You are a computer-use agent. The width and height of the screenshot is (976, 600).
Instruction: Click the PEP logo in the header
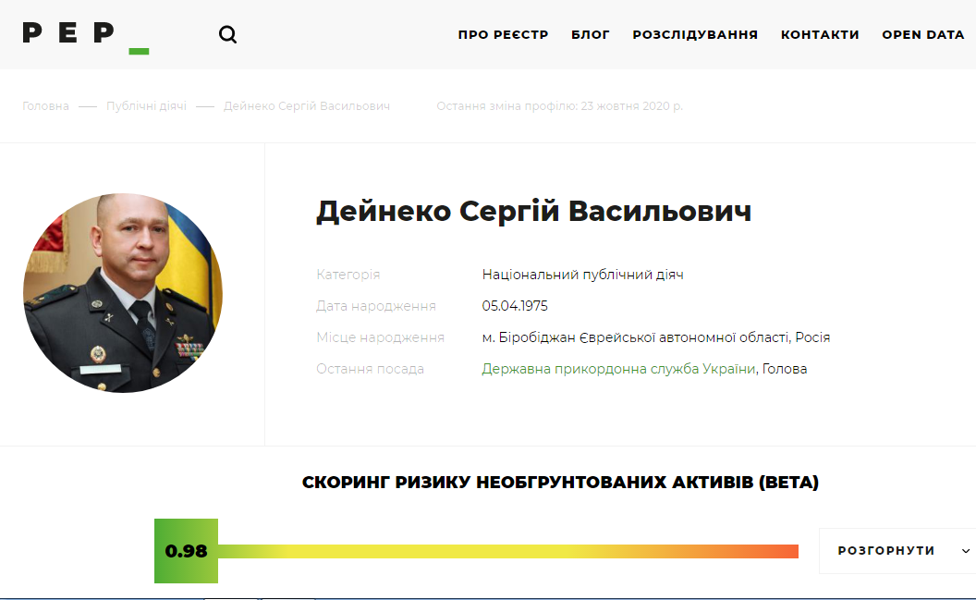coord(85,35)
